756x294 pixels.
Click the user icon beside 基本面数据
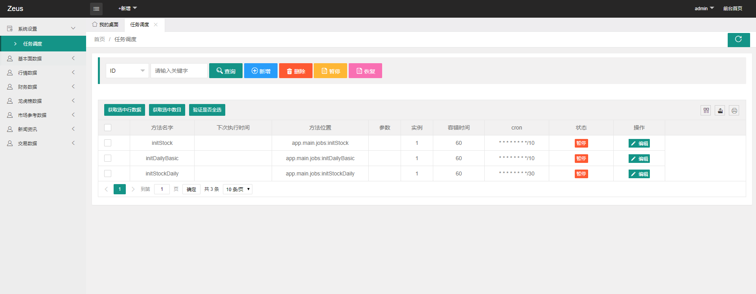(10, 58)
